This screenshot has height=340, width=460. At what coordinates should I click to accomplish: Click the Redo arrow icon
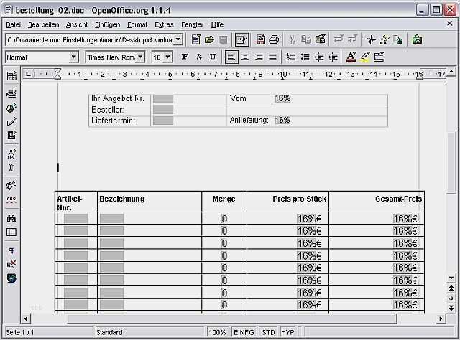[x=352, y=39]
